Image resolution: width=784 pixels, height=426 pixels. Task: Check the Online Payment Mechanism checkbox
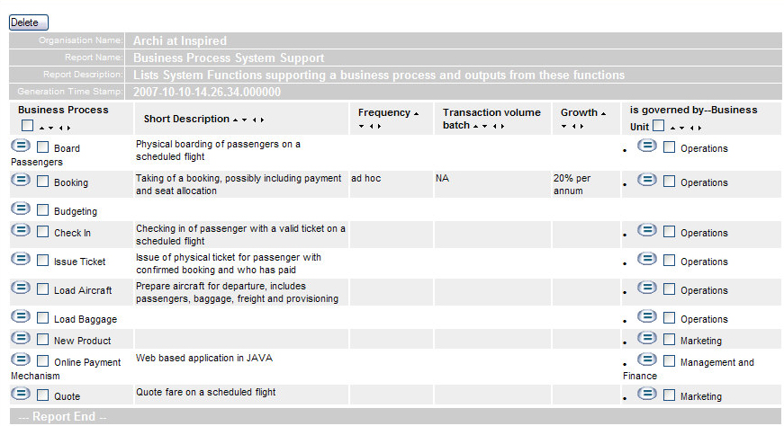tap(43, 362)
